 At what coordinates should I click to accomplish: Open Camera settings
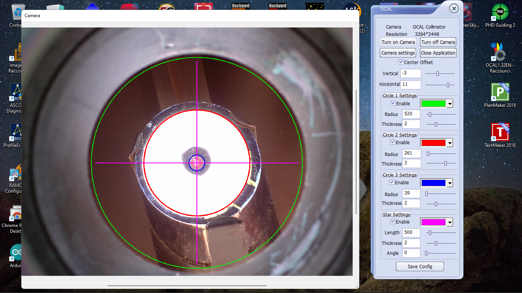[398, 53]
